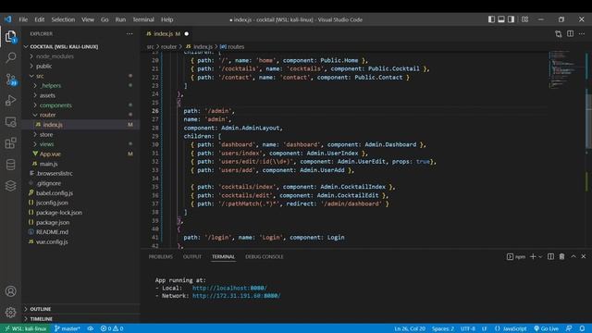
Task: Open the Explorer view in activity bar
Action: (x=10, y=36)
